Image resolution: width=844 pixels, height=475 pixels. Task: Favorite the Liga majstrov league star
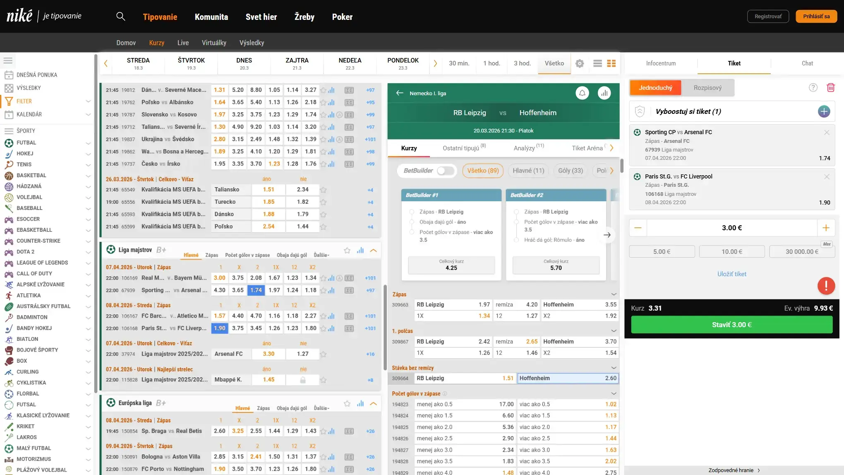(x=346, y=250)
